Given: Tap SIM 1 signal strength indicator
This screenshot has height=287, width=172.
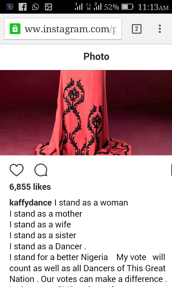Looking at the screenshot, I should pyautogui.click(x=78, y=6).
